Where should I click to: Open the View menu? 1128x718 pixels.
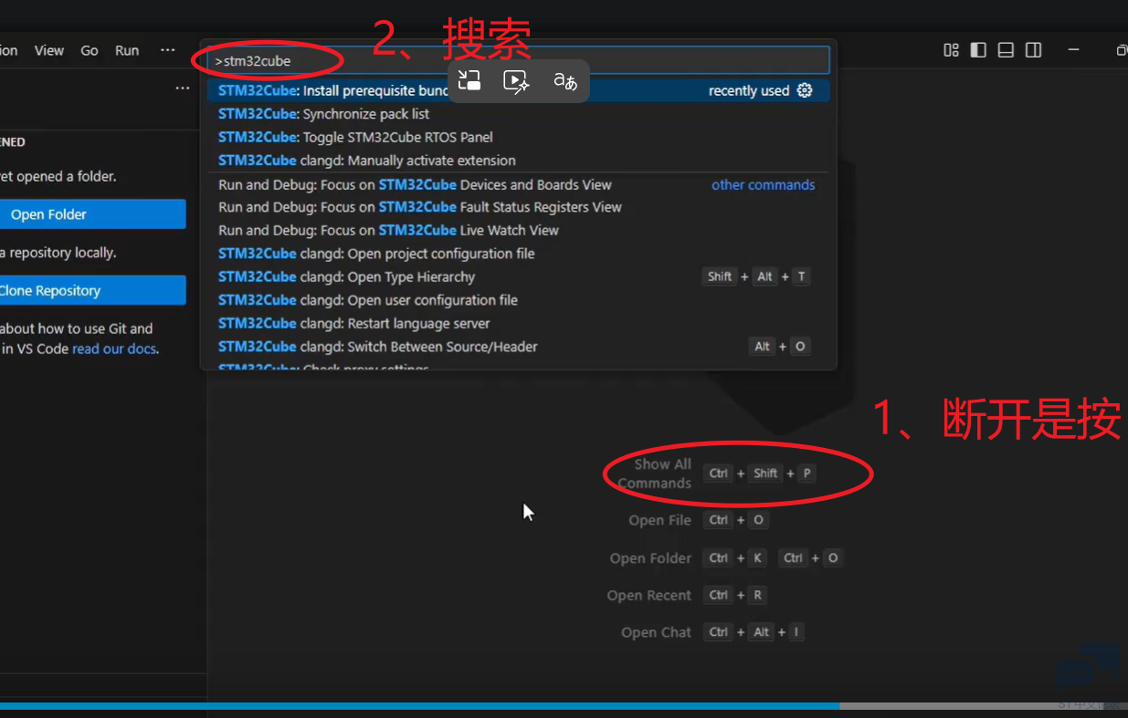click(x=49, y=50)
